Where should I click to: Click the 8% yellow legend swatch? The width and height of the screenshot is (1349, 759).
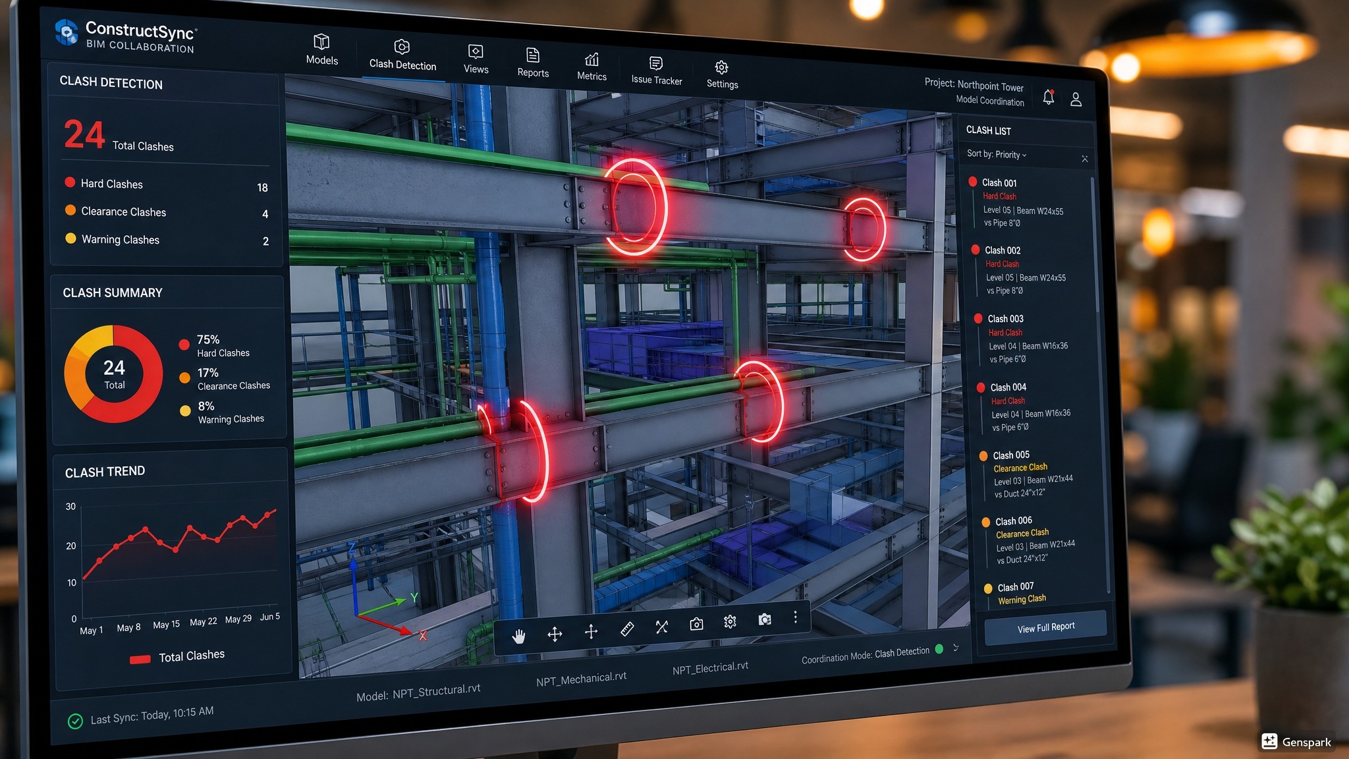click(186, 410)
